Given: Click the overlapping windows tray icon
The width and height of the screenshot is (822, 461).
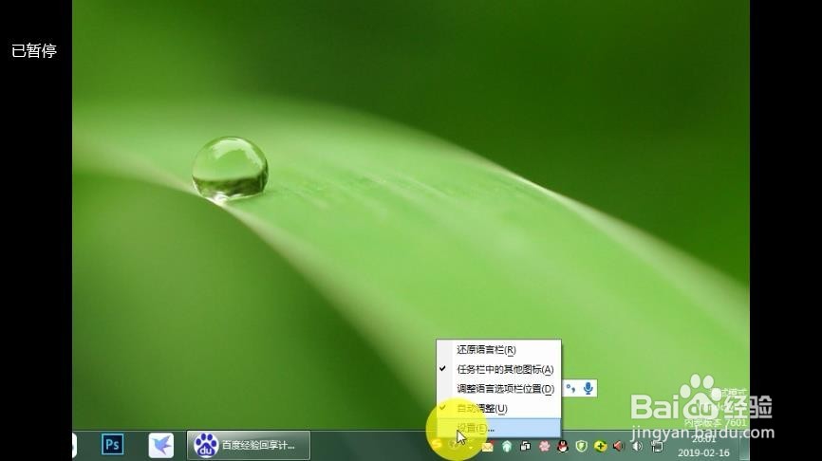Looking at the screenshot, I should coord(525,447).
